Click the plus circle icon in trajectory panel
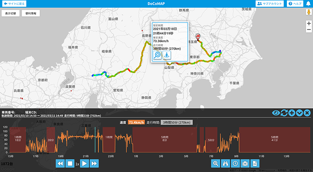 click(x=292, y=113)
